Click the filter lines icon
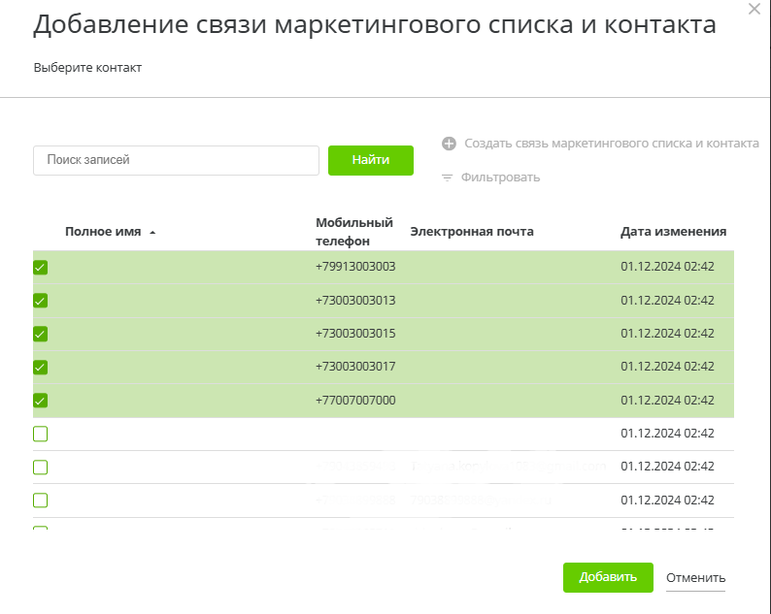 [x=448, y=178]
